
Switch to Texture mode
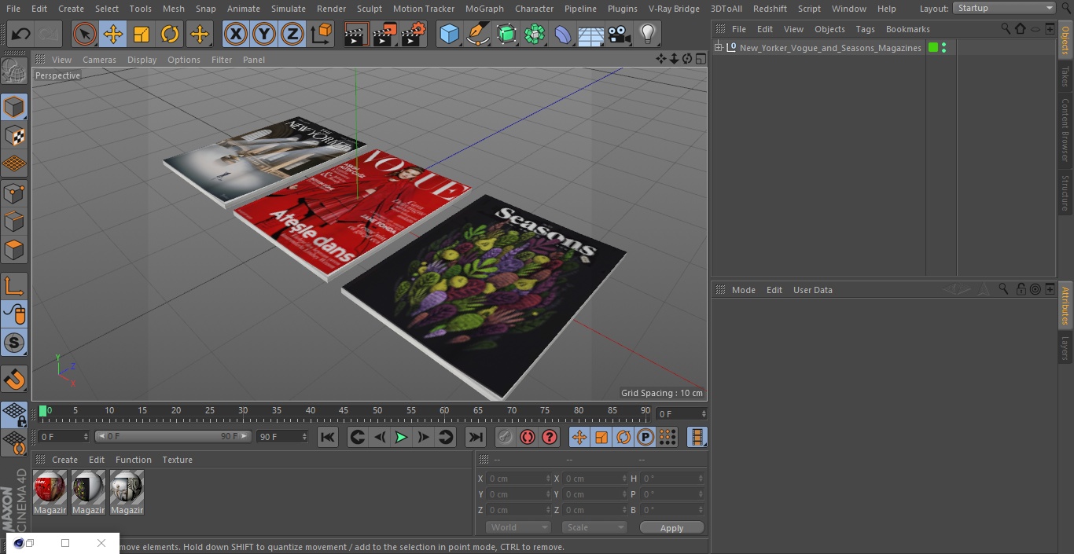coord(14,135)
